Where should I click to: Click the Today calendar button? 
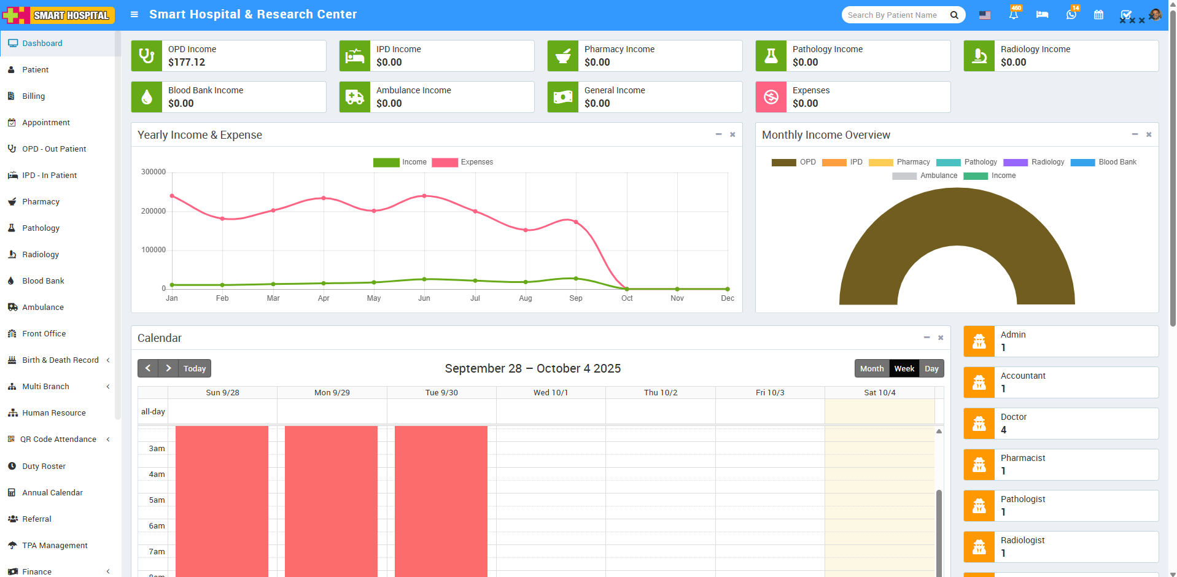pyautogui.click(x=195, y=368)
